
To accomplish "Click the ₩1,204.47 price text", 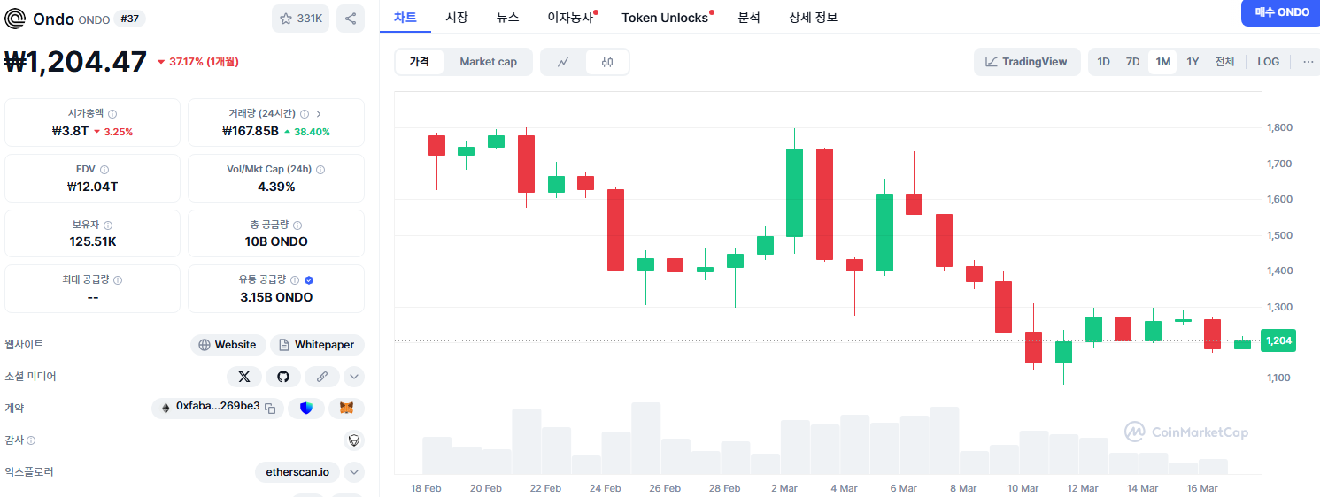I will coord(76,62).
